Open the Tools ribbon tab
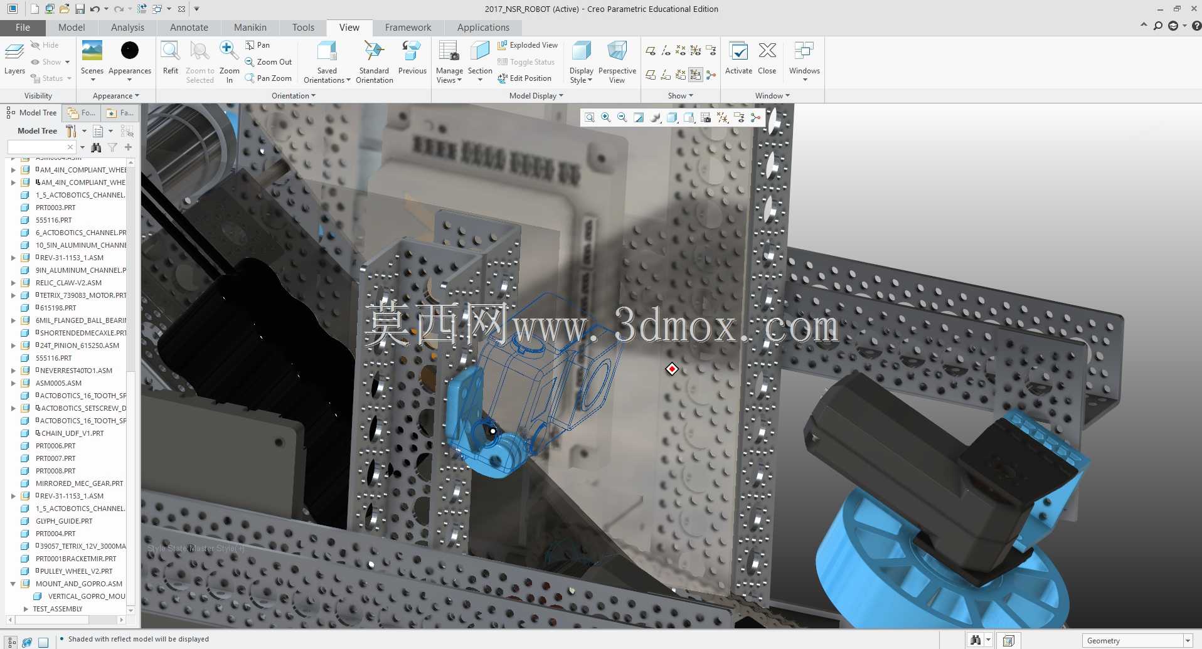 [x=303, y=28]
